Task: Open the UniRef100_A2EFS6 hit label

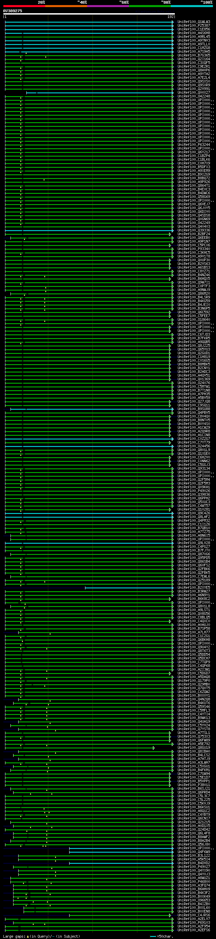Action: click(x=193, y=930)
